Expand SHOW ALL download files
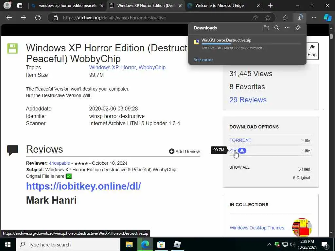The width and height of the screenshot is (335, 251). point(239,167)
